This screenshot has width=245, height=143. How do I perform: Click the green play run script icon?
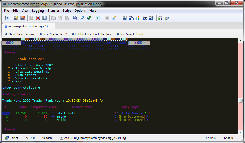click(x=98, y=18)
